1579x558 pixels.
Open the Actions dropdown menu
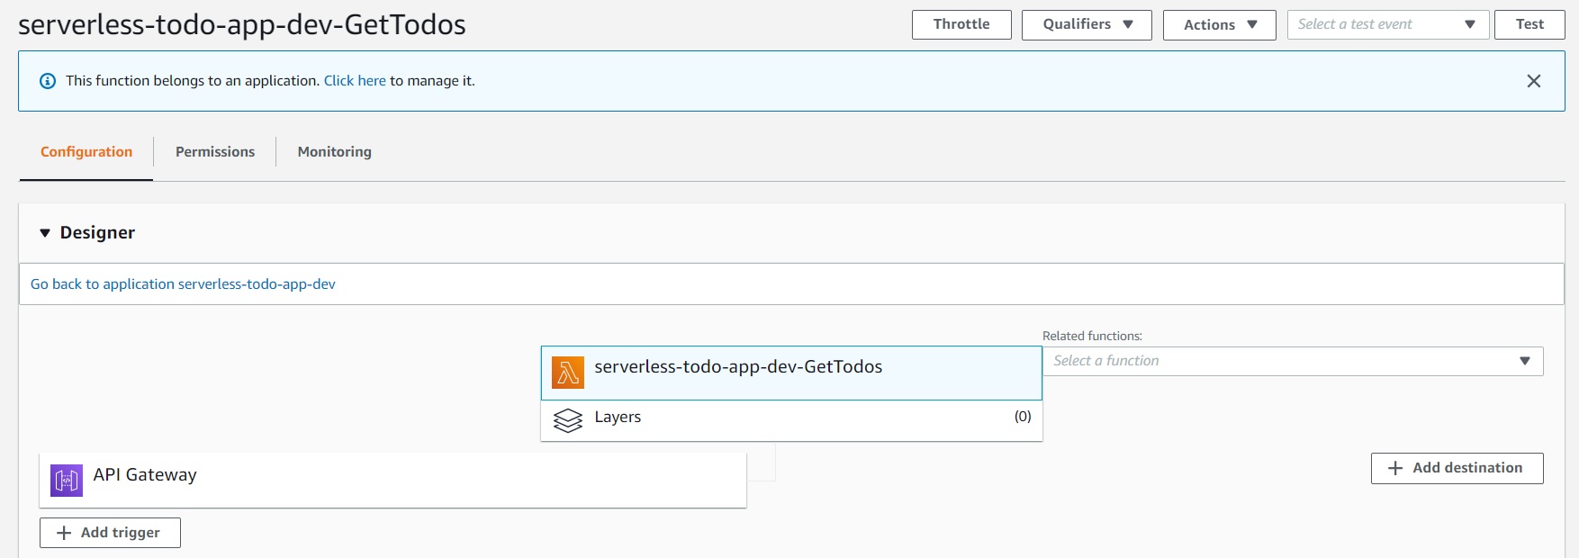click(x=1219, y=25)
